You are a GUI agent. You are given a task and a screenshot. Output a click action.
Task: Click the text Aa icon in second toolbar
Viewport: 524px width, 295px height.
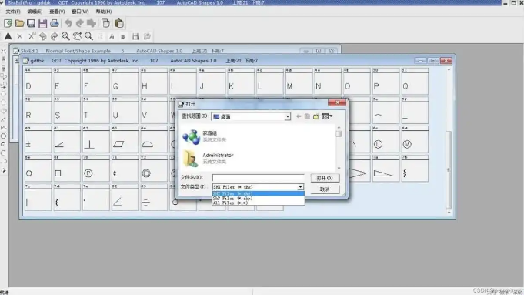112,36
